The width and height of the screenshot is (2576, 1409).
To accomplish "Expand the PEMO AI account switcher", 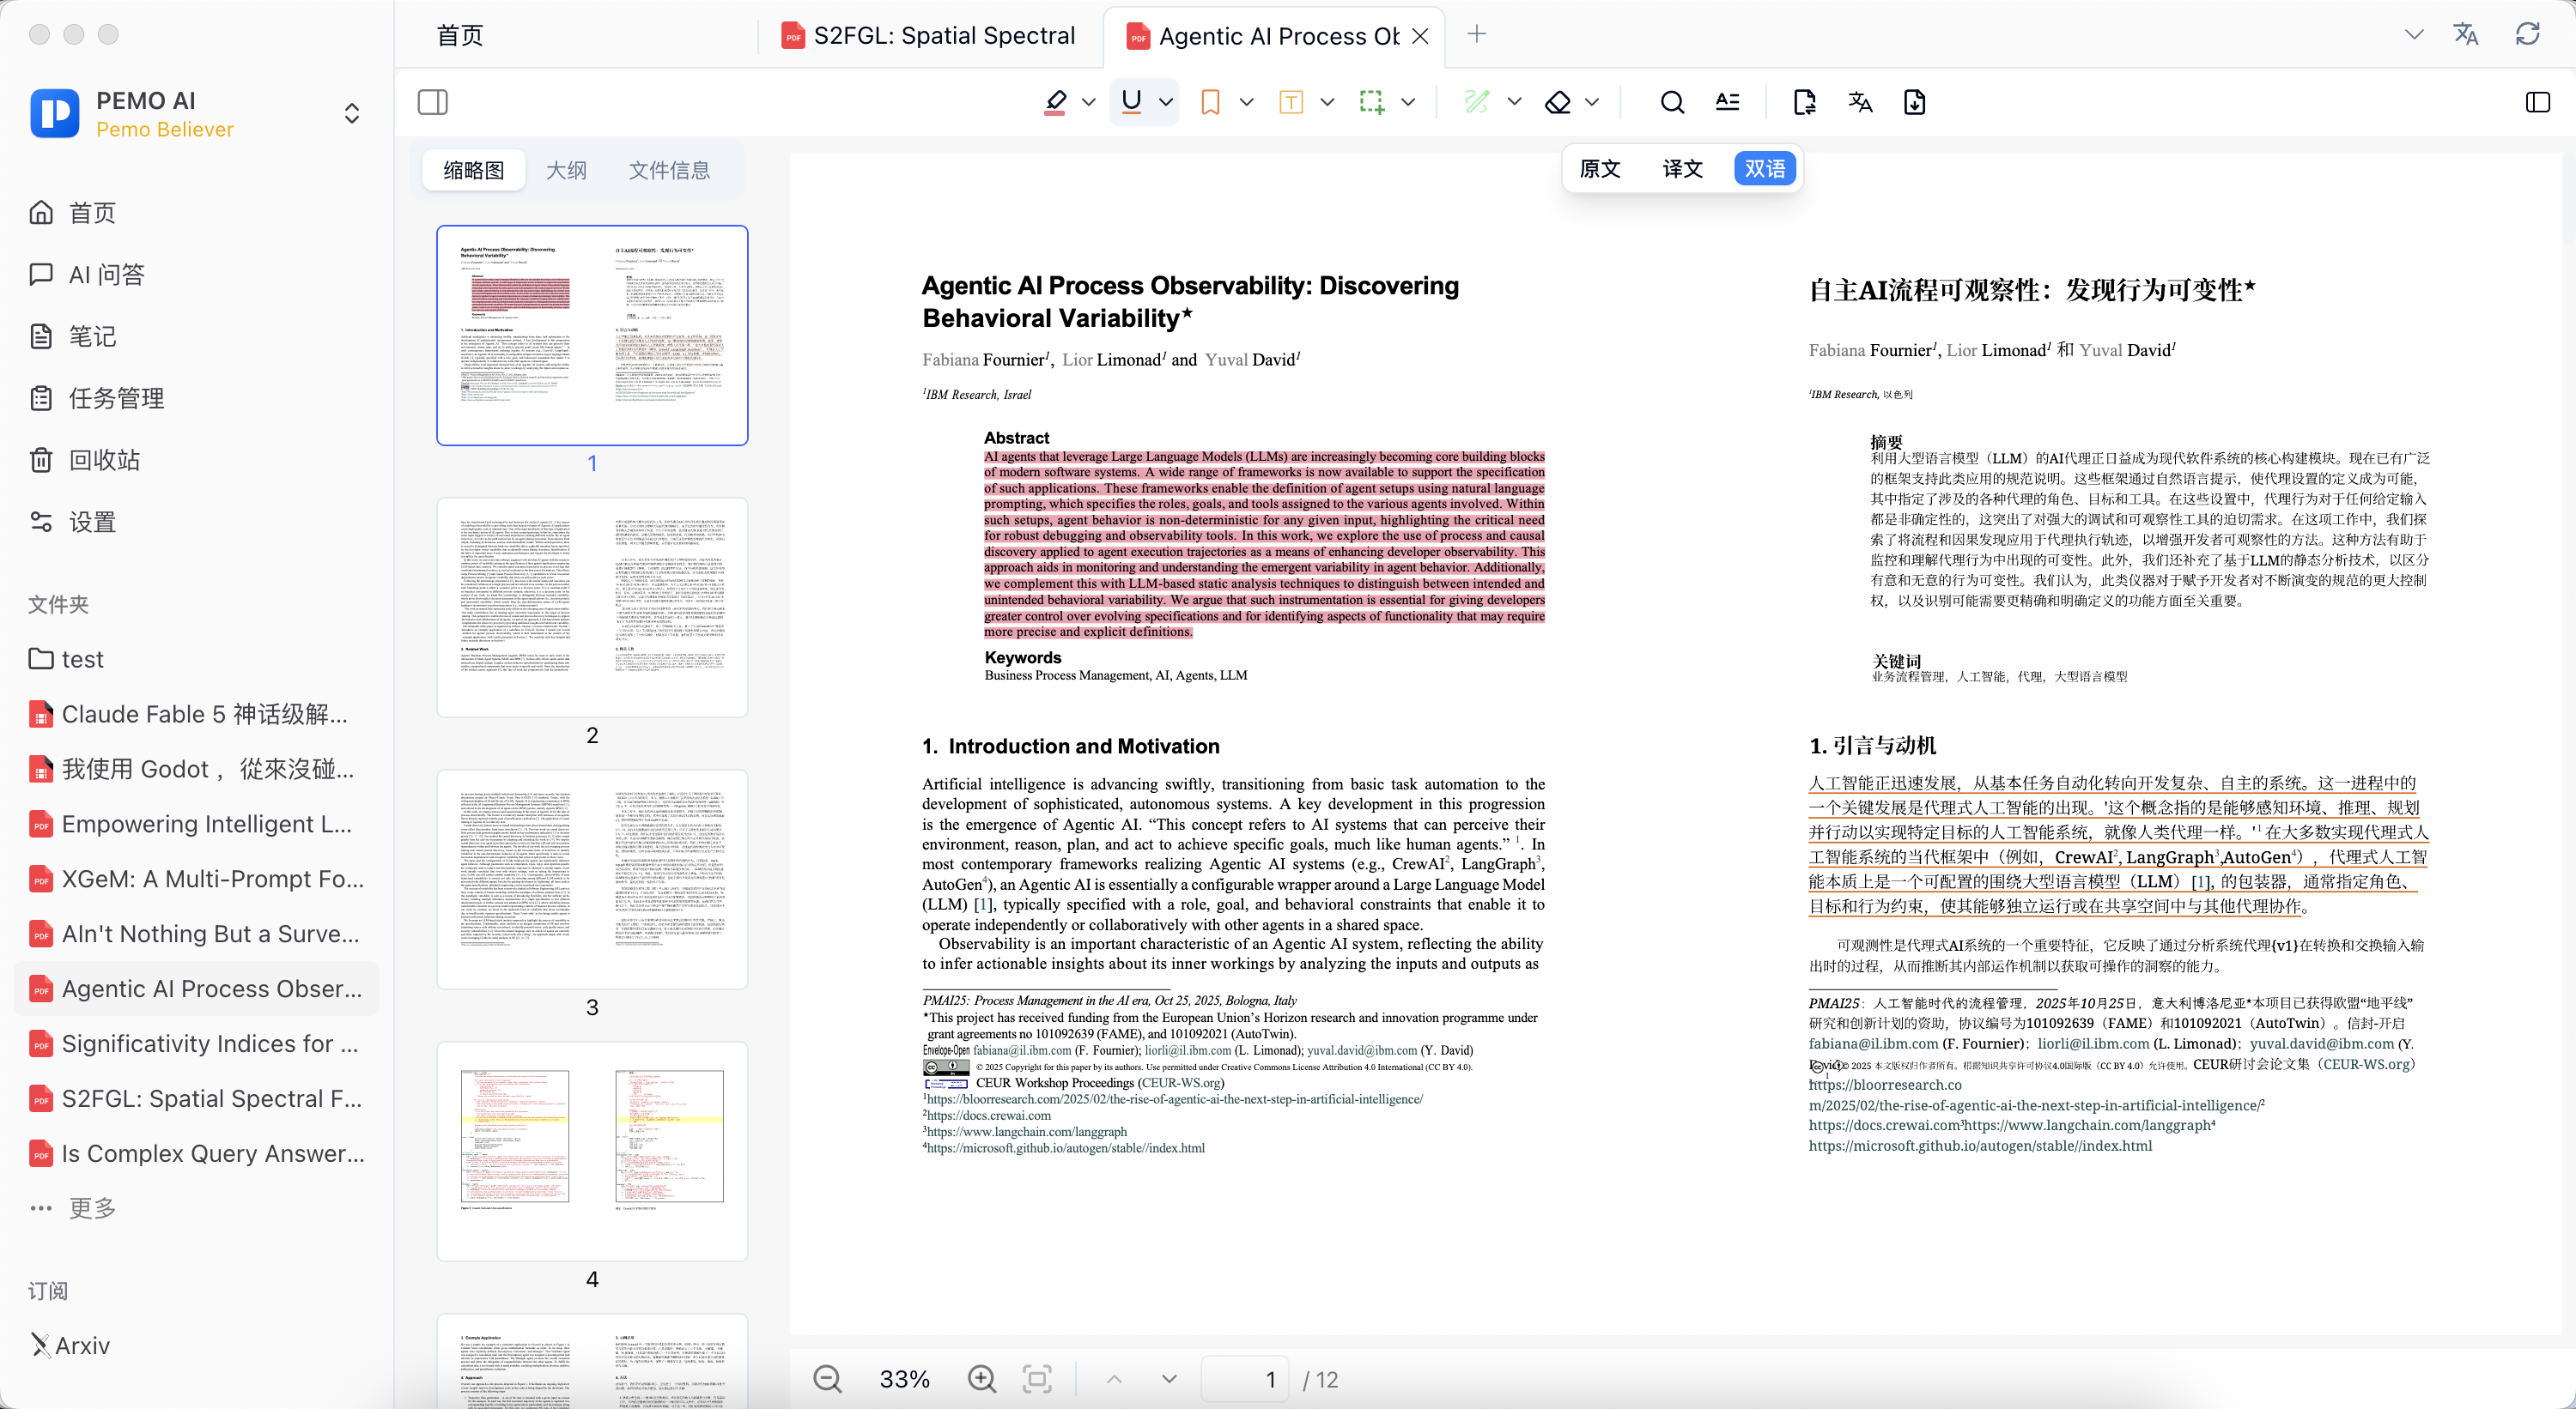I will tap(352, 113).
